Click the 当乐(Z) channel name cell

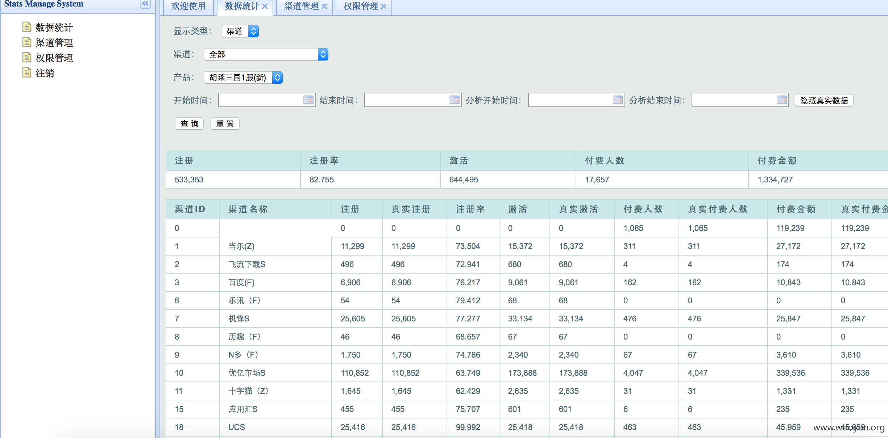(x=275, y=246)
